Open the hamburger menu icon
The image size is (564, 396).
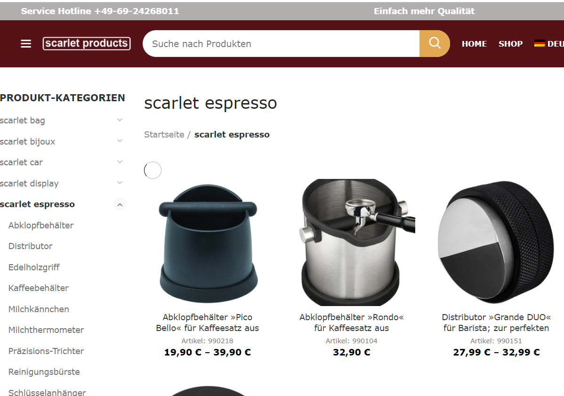click(x=26, y=44)
